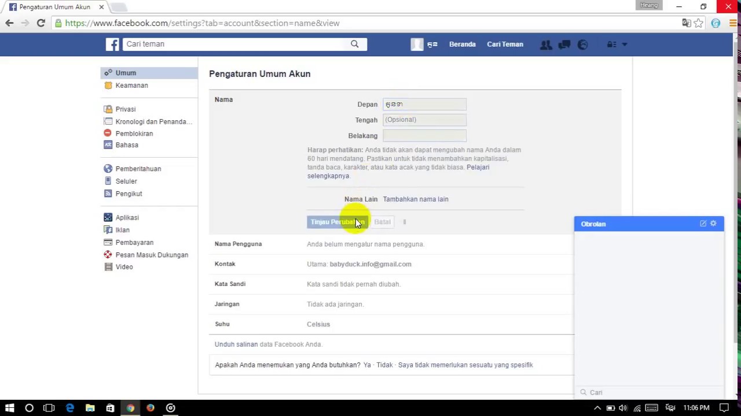The image size is (741, 416).
Task: Click the Belakang last name field
Action: coord(424,135)
